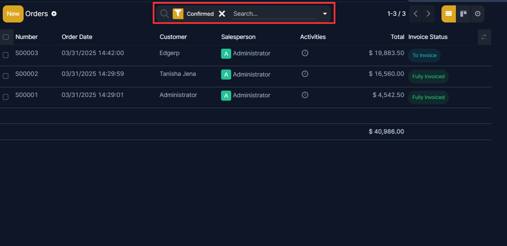This screenshot has height=246, width=507.
Task: Click order date 03/31/2025 14:29:59
Action: pyautogui.click(x=93, y=74)
